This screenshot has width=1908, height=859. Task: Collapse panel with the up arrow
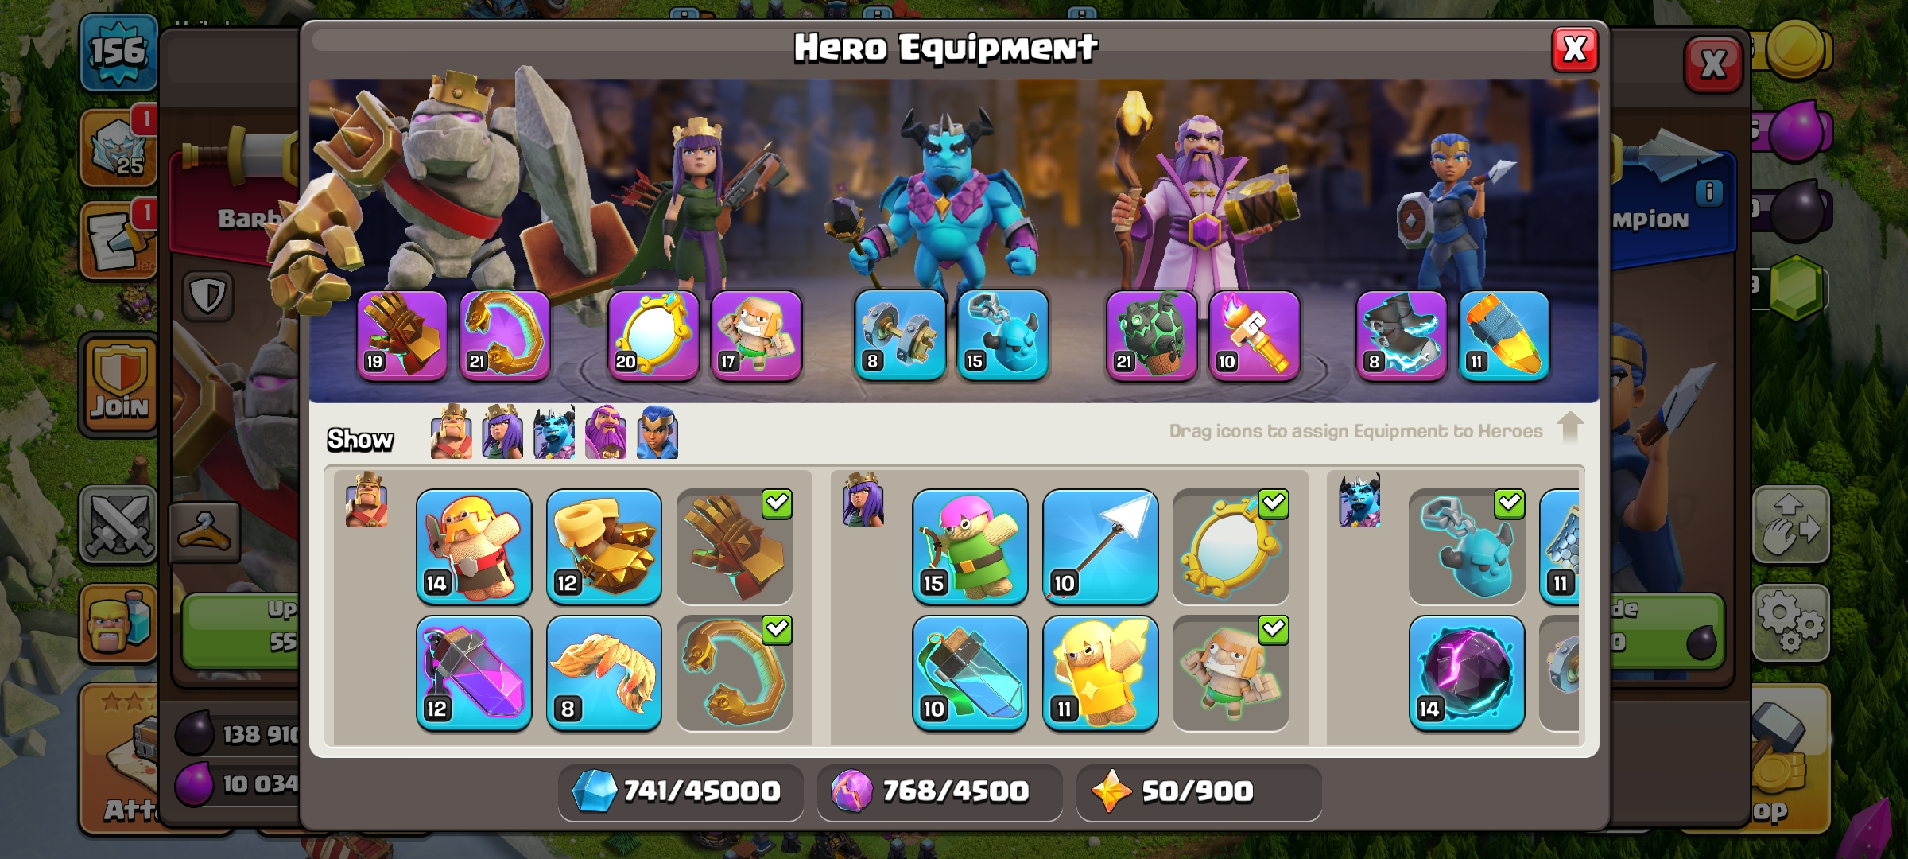(x=1570, y=427)
